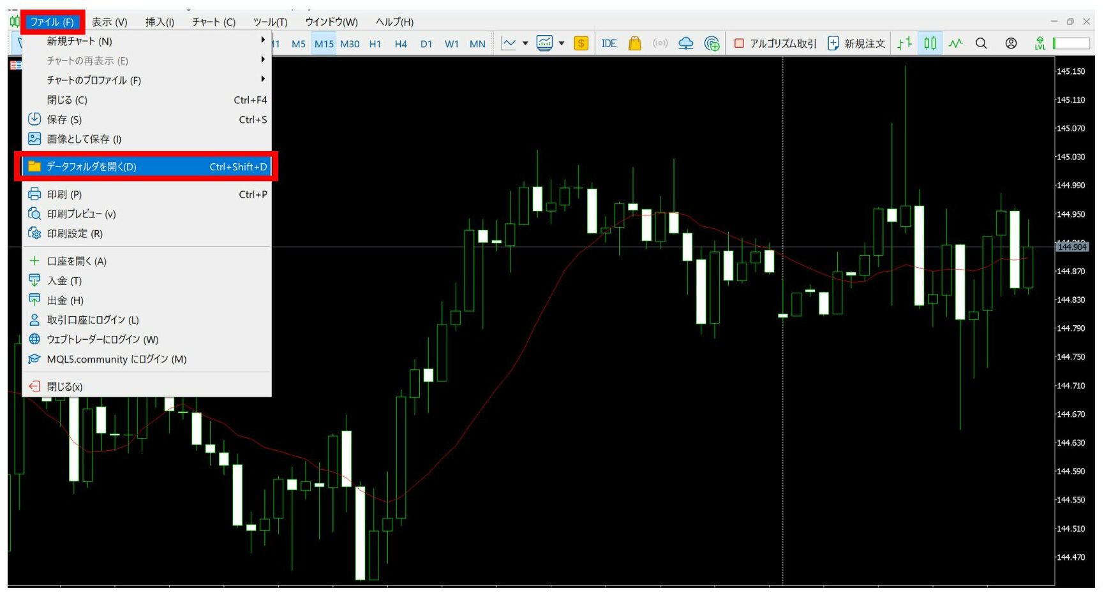Click the Market shopping bag icon
1104x598 pixels.
point(634,43)
